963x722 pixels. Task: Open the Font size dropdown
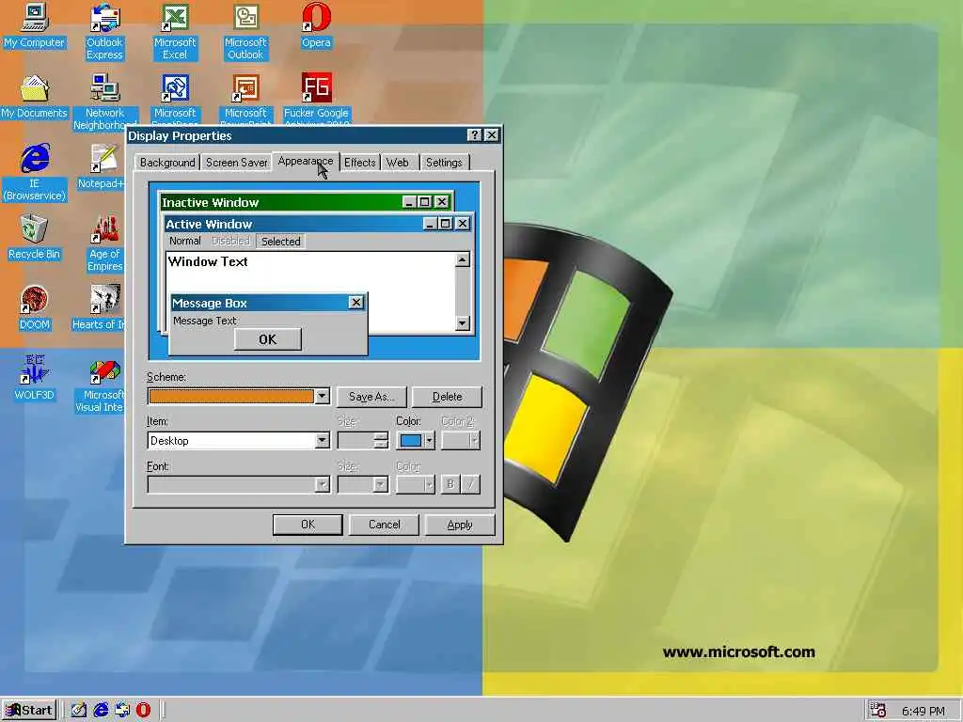(380, 484)
